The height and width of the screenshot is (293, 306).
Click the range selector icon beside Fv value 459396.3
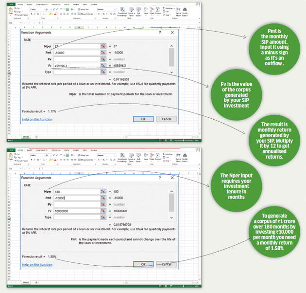click(x=103, y=65)
